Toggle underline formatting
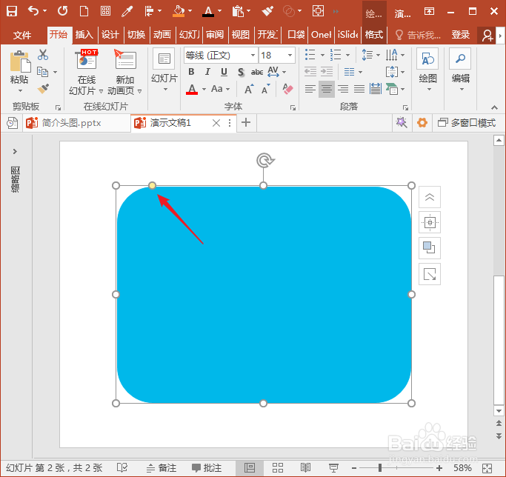Viewport: 506px width, 477px height. (224, 72)
